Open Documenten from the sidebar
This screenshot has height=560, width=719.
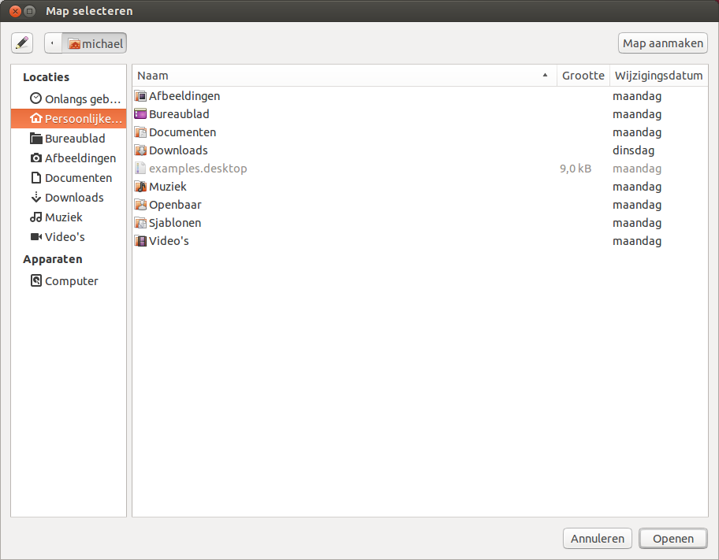(x=77, y=178)
